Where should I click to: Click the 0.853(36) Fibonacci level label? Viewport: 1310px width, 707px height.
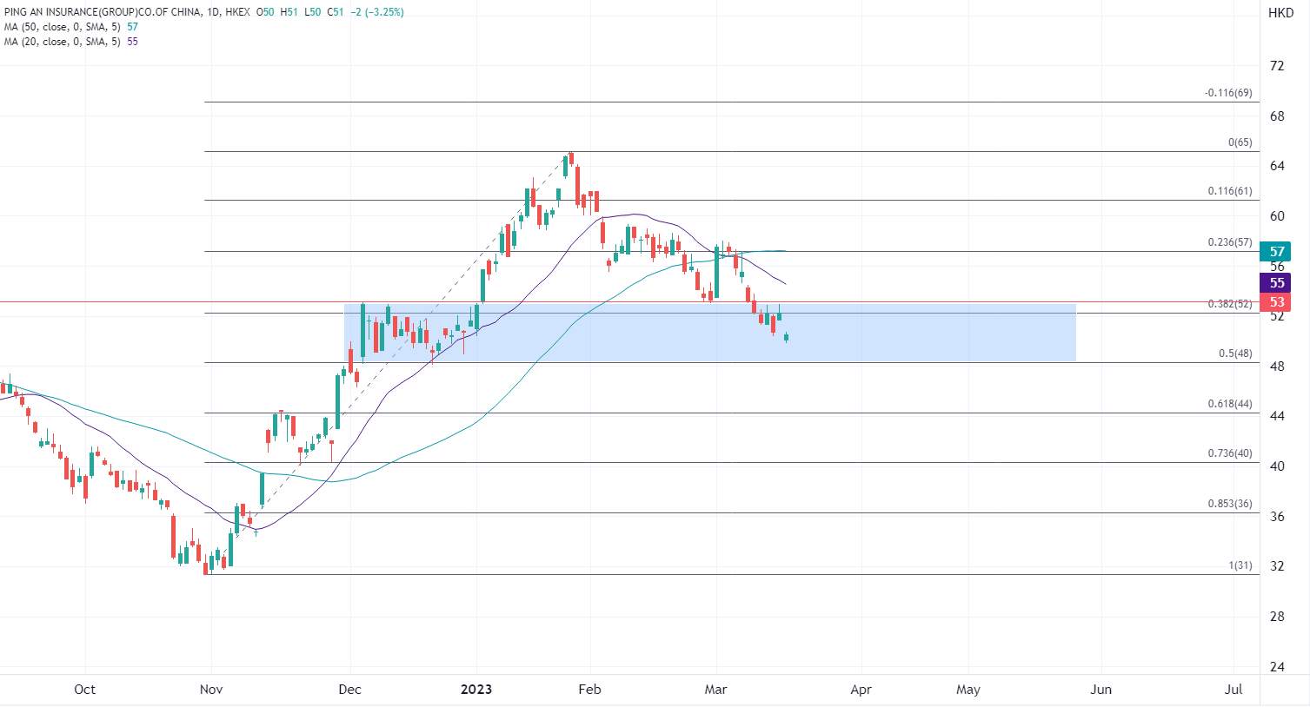tap(1230, 504)
